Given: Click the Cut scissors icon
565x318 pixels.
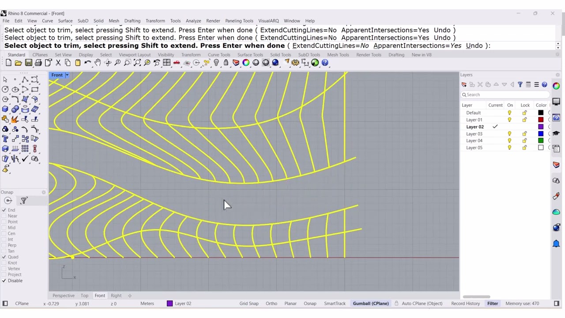Looking at the screenshot, I should [x=58, y=63].
